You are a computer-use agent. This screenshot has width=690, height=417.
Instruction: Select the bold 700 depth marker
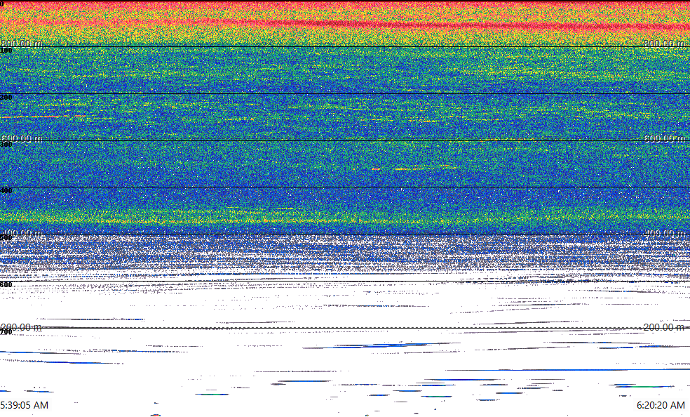tap(6, 332)
